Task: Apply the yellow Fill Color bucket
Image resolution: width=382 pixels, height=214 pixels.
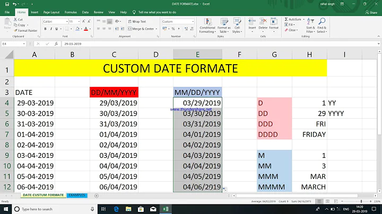Action: coord(77,29)
